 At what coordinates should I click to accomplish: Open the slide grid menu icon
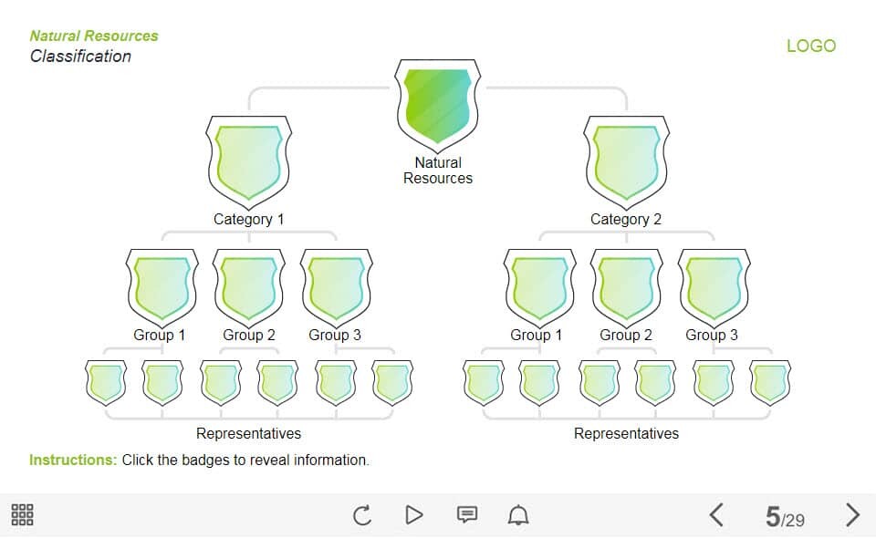[23, 515]
